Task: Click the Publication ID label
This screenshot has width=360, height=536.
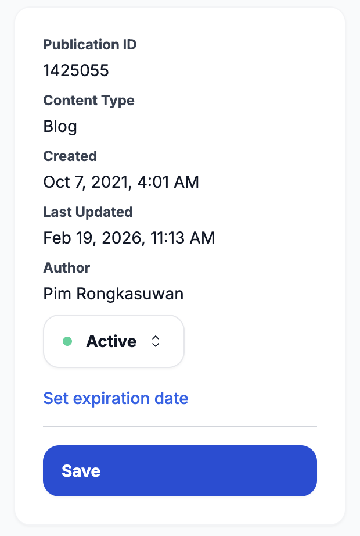Action: coord(90,45)
